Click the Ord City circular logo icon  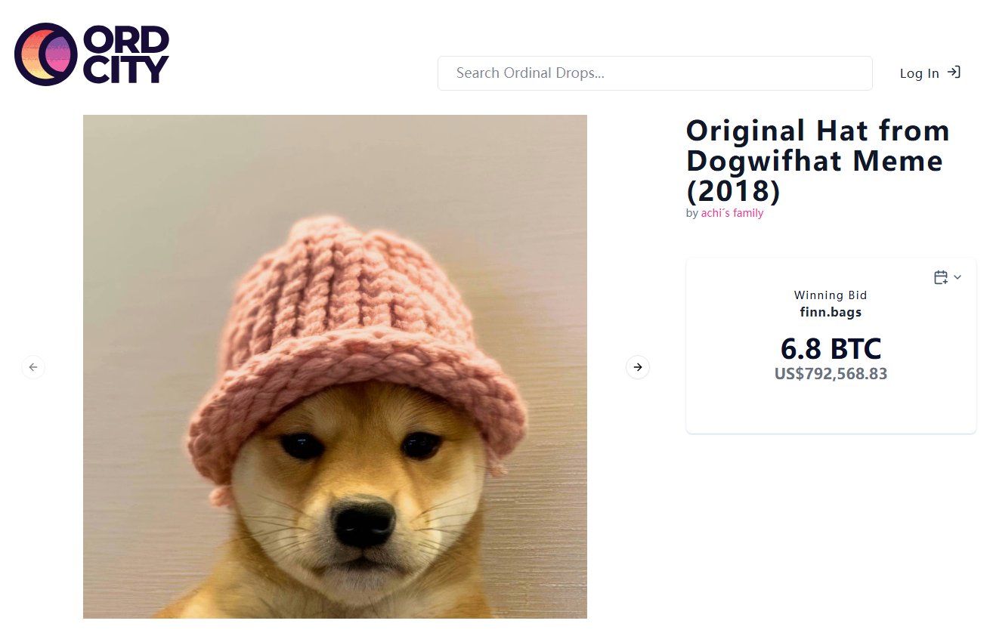(x=45, y=54)
